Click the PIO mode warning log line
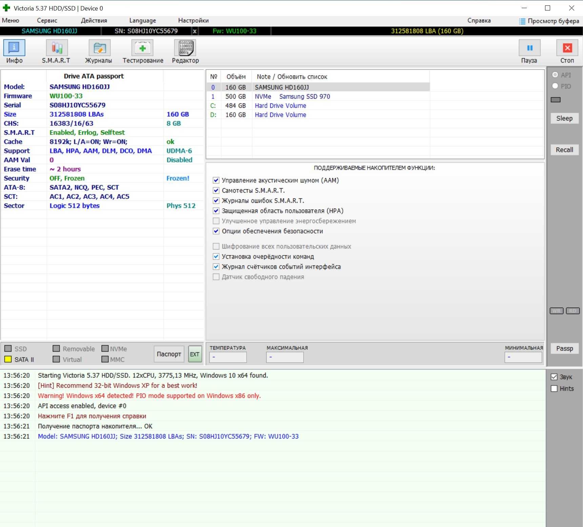 (149, 396)
